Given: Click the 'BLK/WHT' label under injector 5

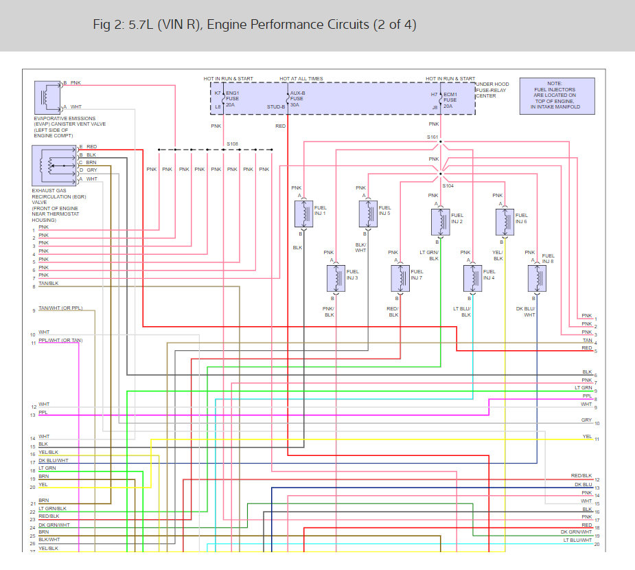Looking at the screenshot, I should pyautogui.click(x=360, y=247).
